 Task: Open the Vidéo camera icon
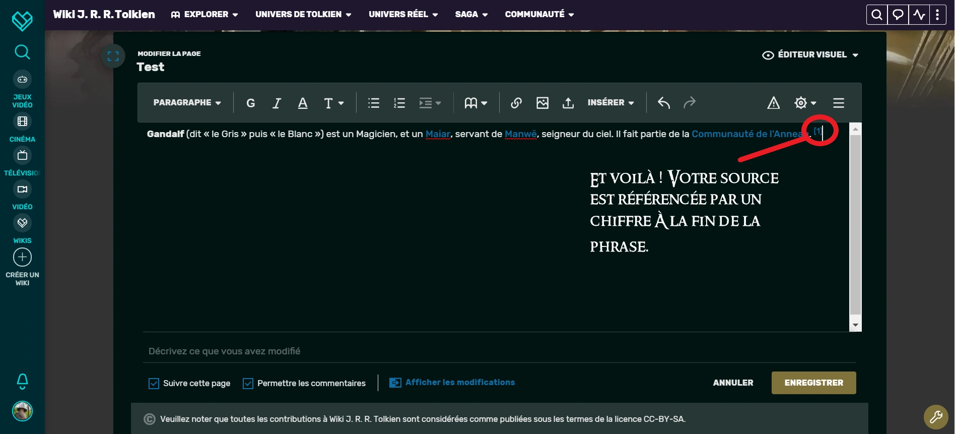22,189
